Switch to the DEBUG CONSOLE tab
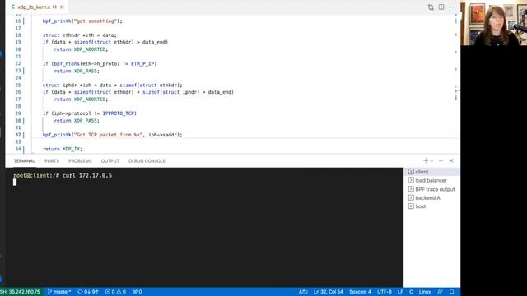This screenshot has width=527, height=296. [x=147, y=161]
